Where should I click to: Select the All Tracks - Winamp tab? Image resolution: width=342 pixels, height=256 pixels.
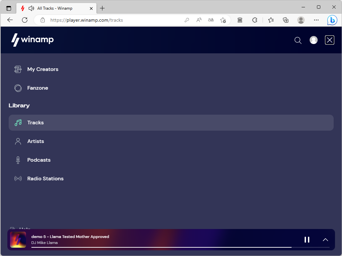click(57, 8)
